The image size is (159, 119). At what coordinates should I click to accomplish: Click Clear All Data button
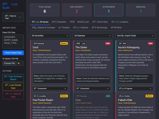[13, 95]
